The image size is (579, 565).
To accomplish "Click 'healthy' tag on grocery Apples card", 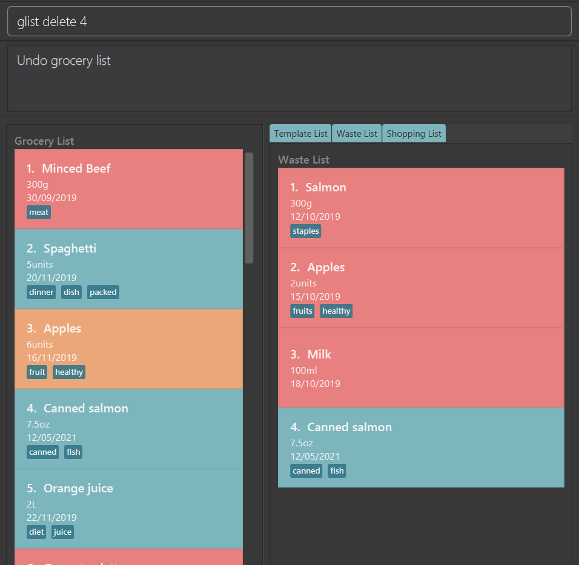I will click(69, 372).
